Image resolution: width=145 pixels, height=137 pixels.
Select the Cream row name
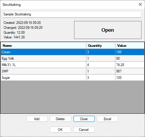click(43, 52)
